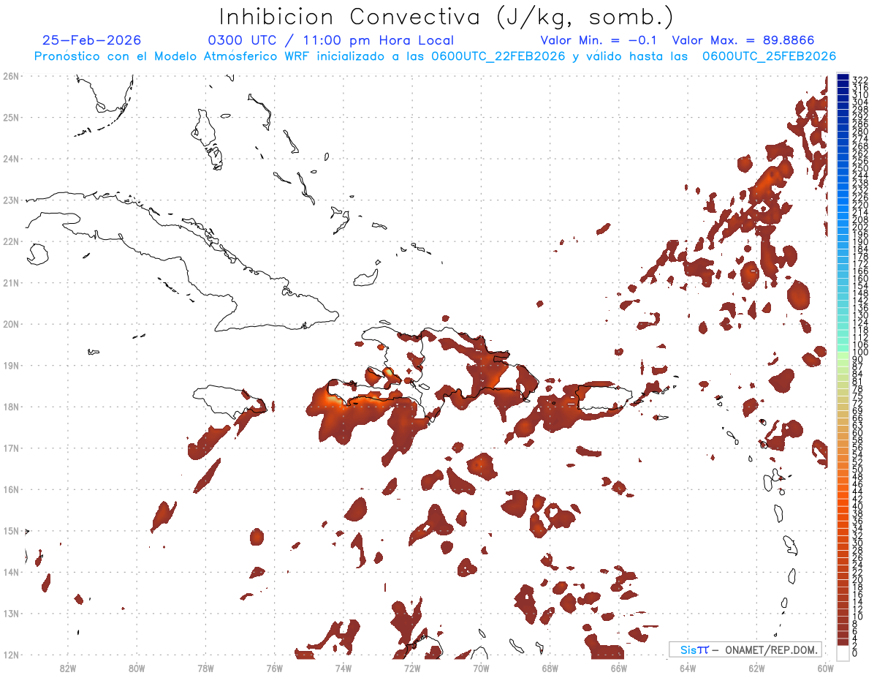The image size is (877, 678).
Task: Click the colorbar value label "322"
Action: coord(860,80)
